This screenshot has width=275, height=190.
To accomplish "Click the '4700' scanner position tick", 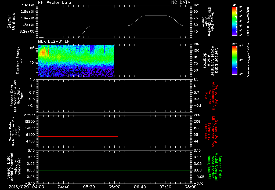I will click(30, 141).
